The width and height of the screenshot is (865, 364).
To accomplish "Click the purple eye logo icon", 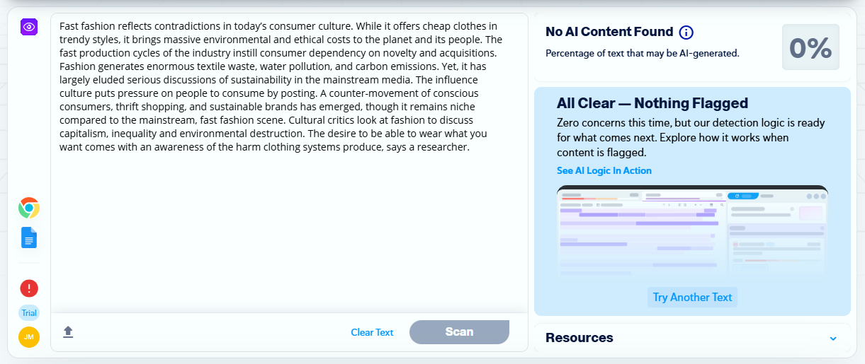I will (x=29, y=27).
